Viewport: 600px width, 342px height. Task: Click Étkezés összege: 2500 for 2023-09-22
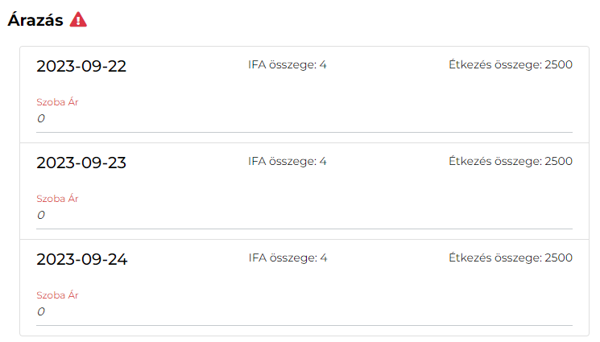(510, 65)
